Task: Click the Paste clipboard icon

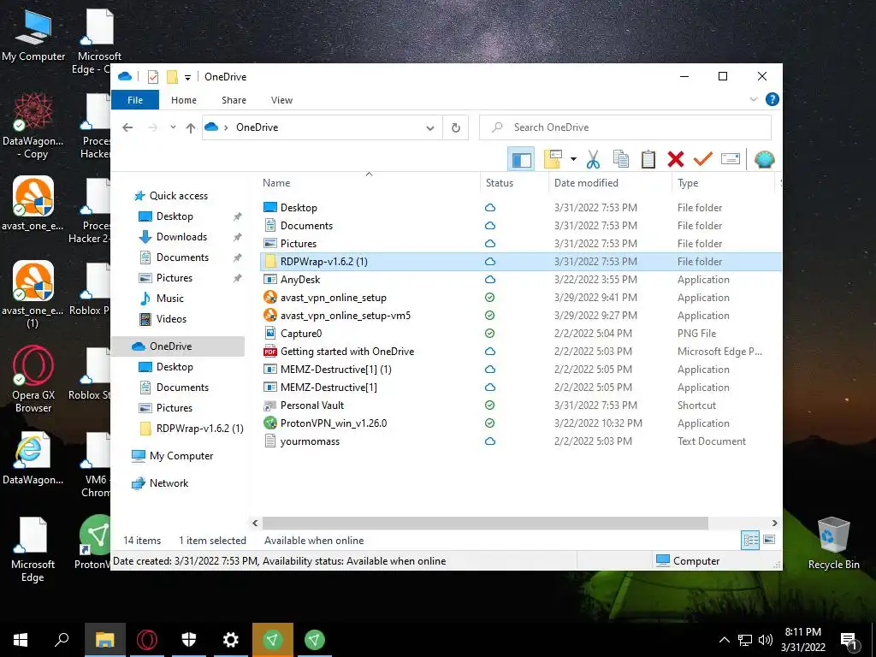Action: [x=648, y=160]
